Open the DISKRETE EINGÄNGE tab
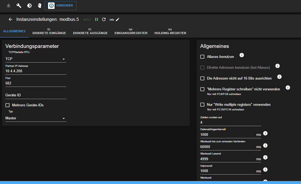Screen dimensions: 301x184 [x=49, y=33]
